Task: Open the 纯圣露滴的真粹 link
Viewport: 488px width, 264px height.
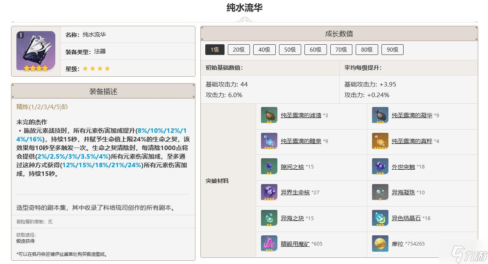Action: point(412,141)
